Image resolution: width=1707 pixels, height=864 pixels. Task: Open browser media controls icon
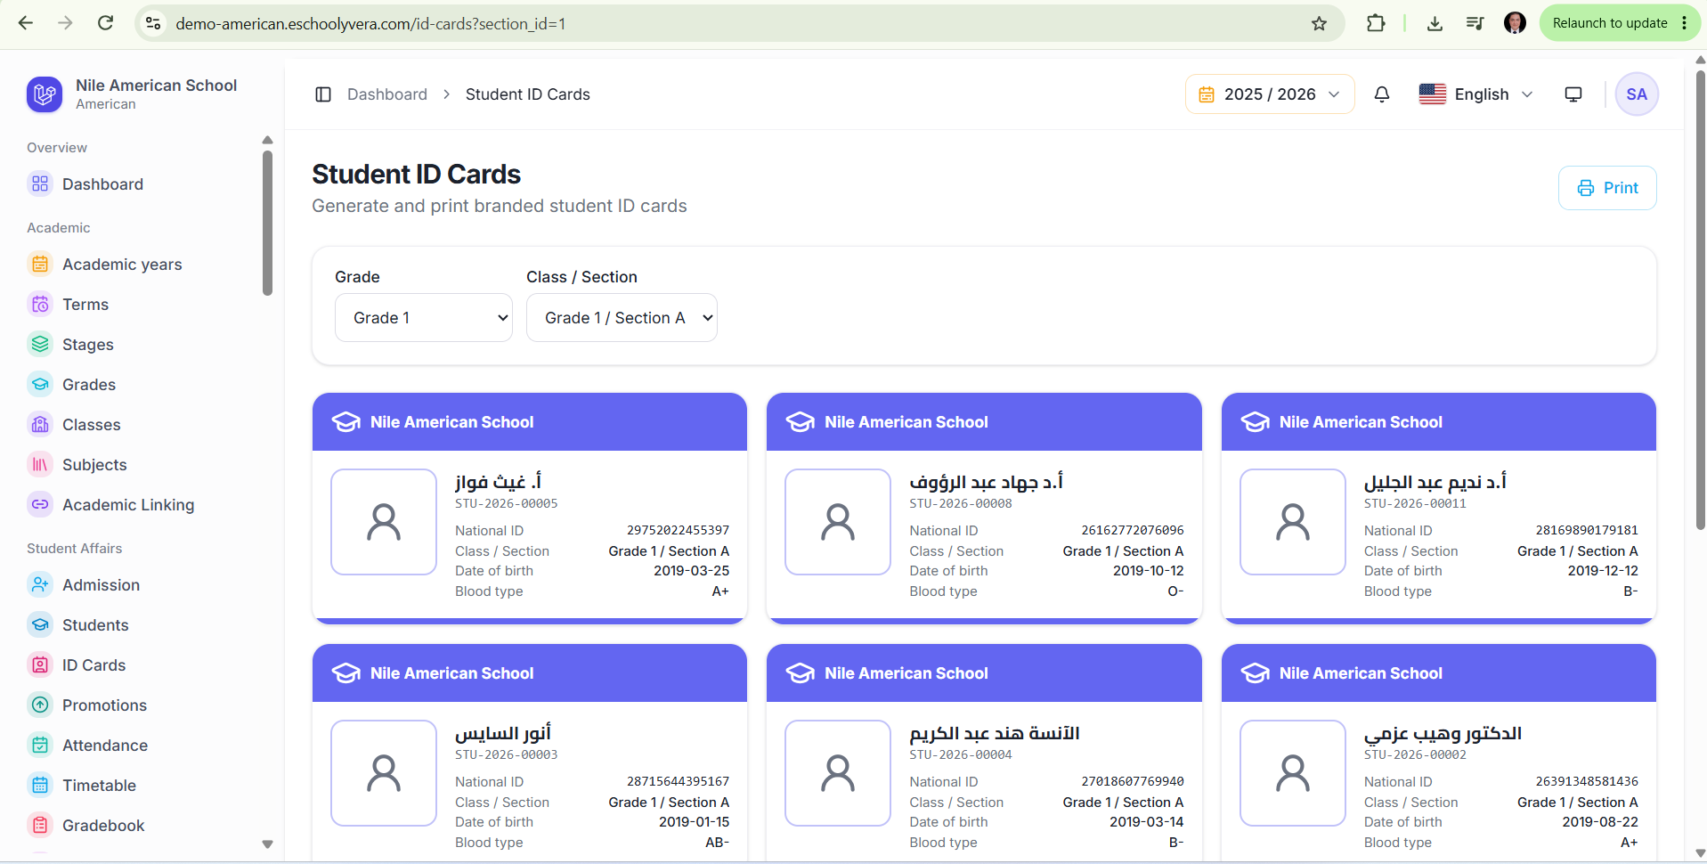coord(1475,23)
